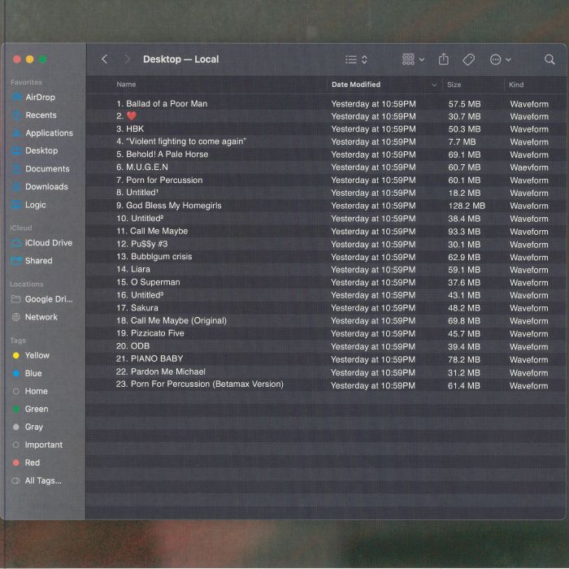
Task: Click the back navigation arrow
Action: point(105,59)
